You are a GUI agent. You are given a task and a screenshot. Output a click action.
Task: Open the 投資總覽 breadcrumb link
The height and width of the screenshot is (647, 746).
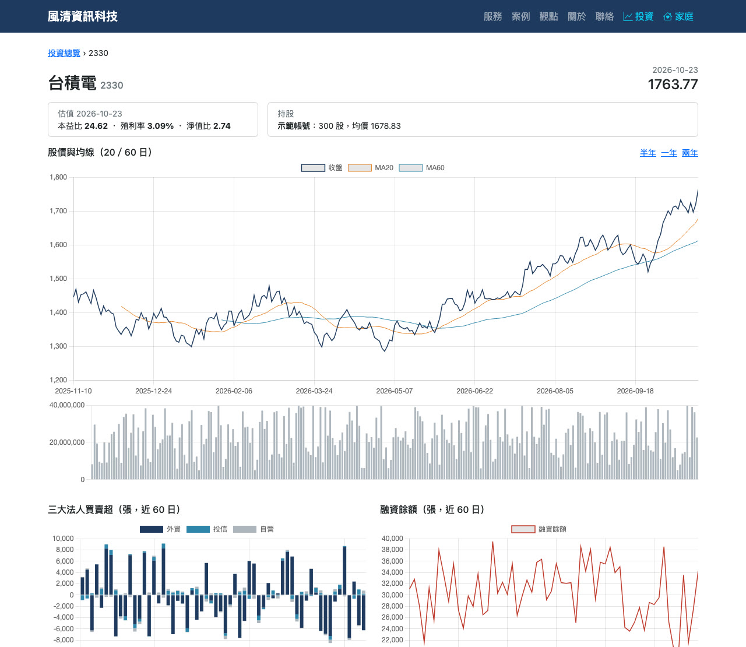pyautogui.click(x=64, y=53)
